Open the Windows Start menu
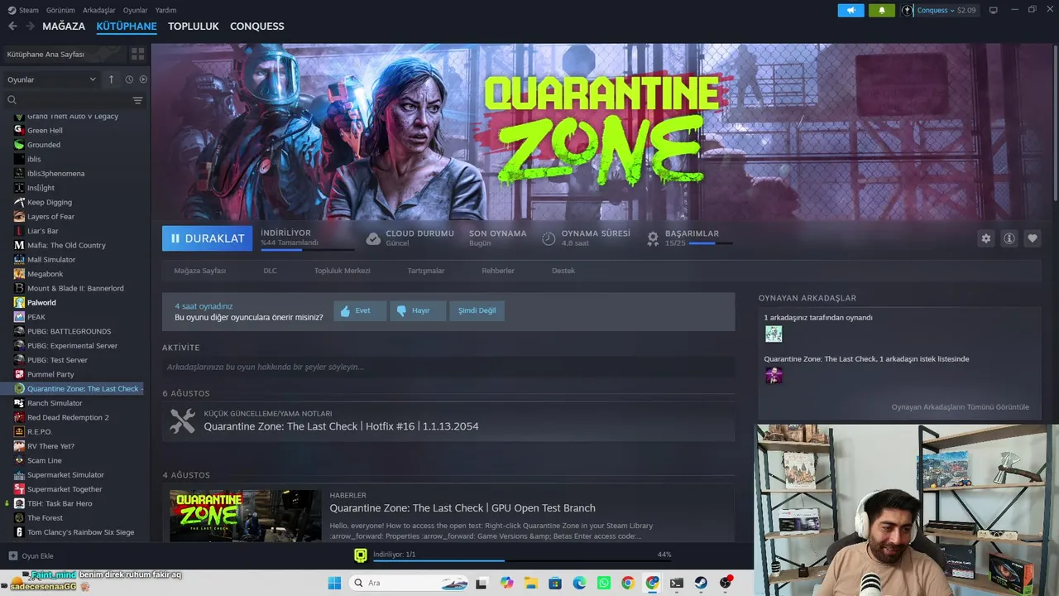 (334, 583)
